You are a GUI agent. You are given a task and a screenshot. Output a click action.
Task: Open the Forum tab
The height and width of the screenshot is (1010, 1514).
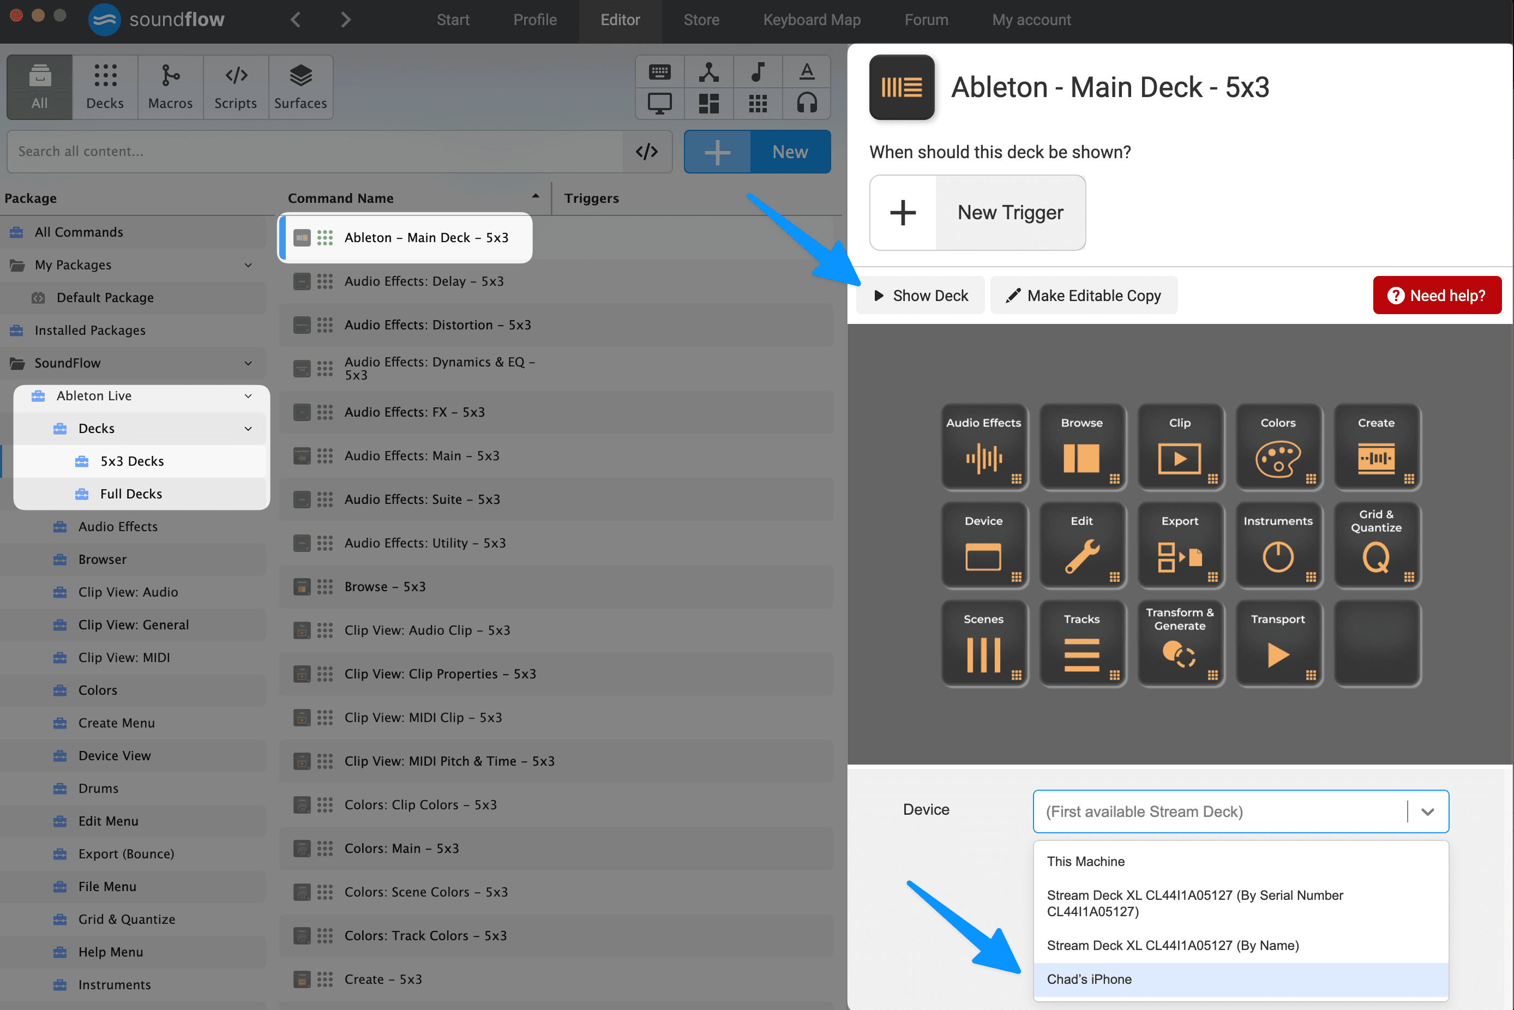pyautogui.click(x=926, y=20)
